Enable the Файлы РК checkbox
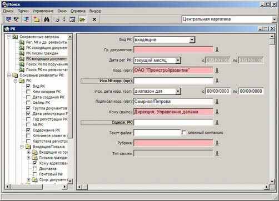 click(28, 103)
